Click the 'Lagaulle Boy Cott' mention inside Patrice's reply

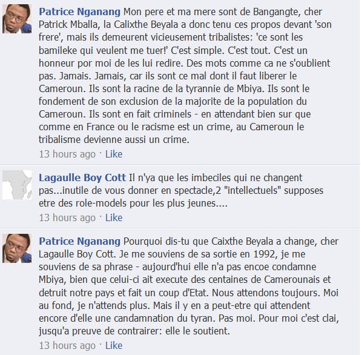coord(76,254)
